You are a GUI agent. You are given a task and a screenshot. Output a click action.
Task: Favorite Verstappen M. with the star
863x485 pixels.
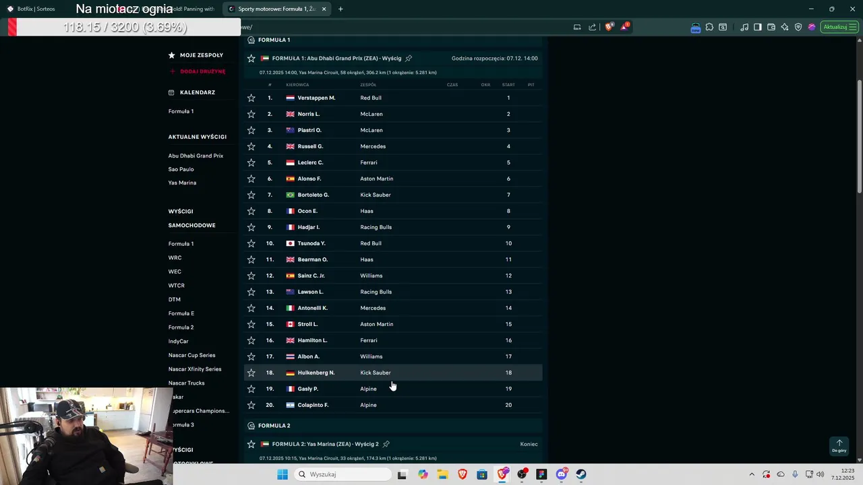pyautogui.click(x=251, y=98)
